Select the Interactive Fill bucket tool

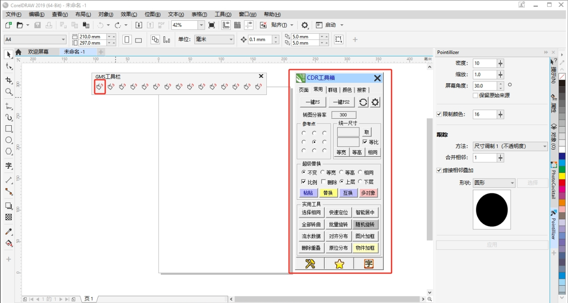pyautogui.click(x=8, y=243)
